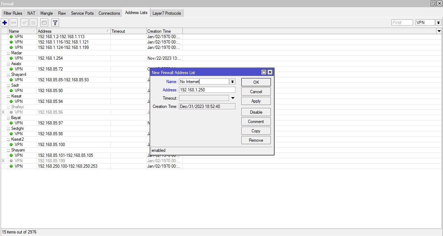Close the New Firewall Address List dialog
The height and width of the screenshot is (236, 443).
(270, 72)
